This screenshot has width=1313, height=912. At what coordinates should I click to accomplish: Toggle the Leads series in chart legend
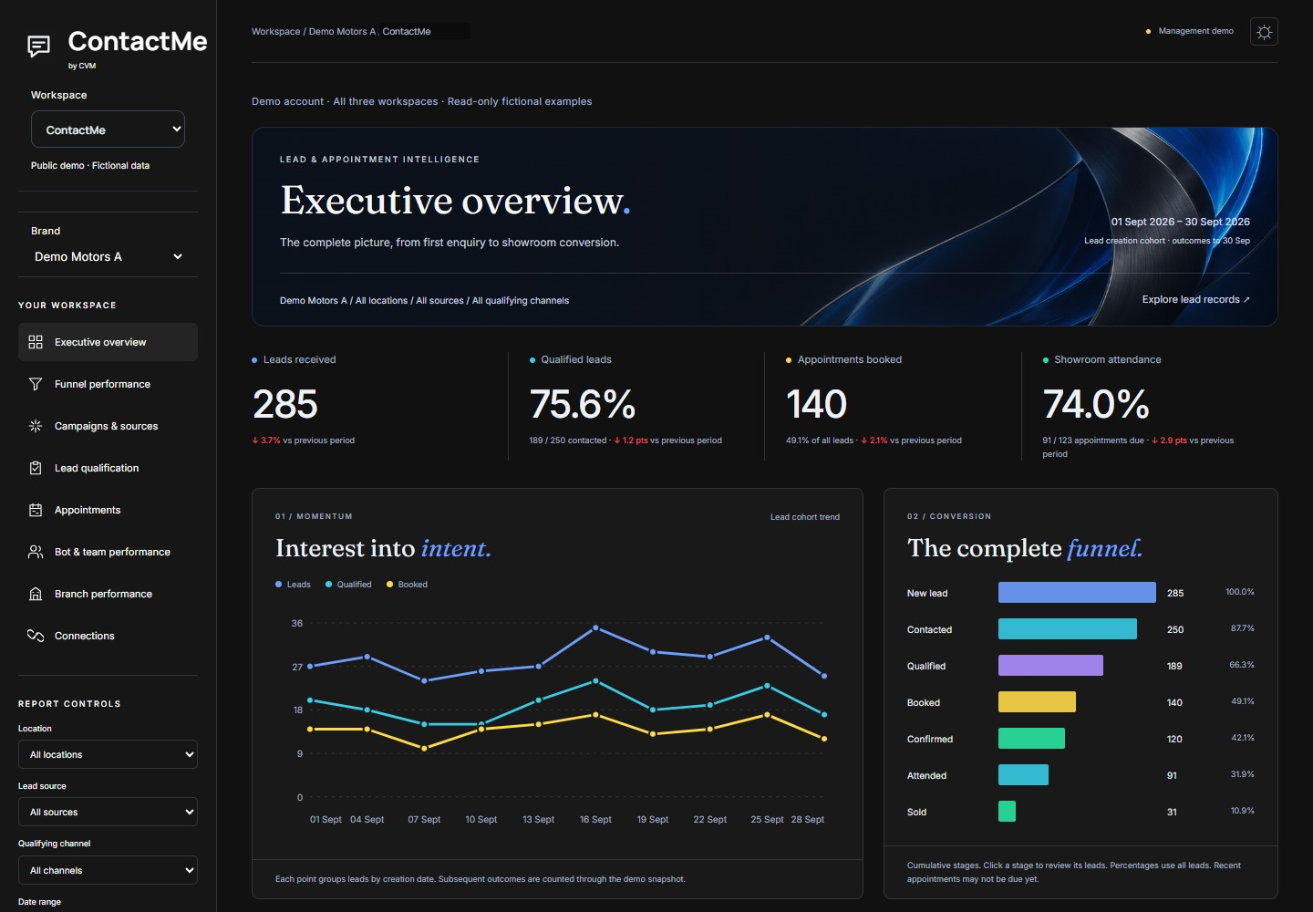[293, 585]
